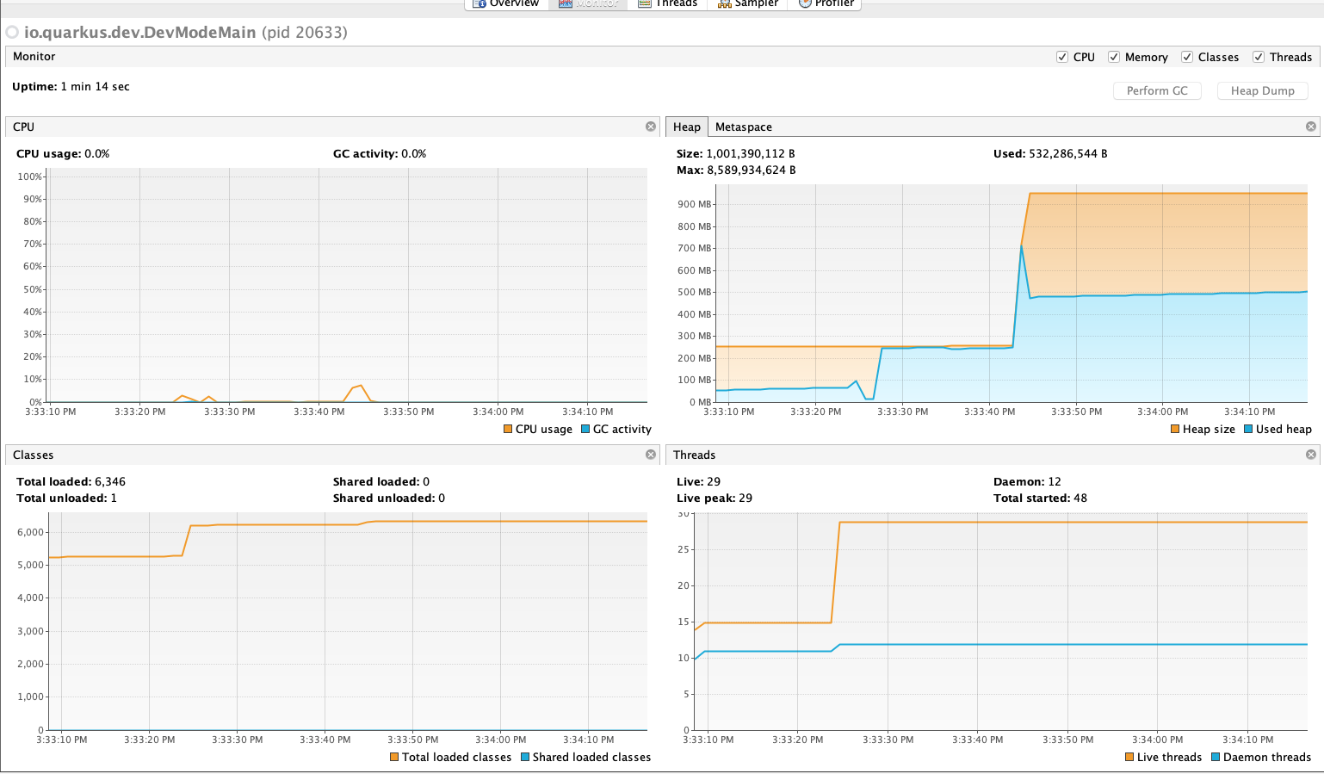Close the CPU graph panel
This screenshot has width=1324, height=774.
651,127
